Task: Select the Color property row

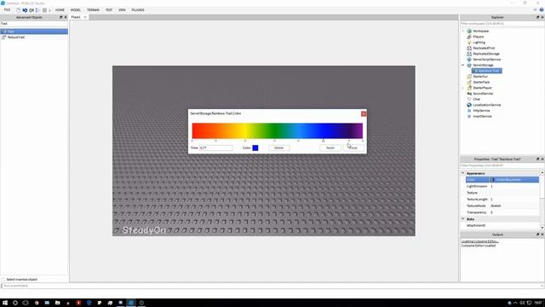Action: (502, 180)
